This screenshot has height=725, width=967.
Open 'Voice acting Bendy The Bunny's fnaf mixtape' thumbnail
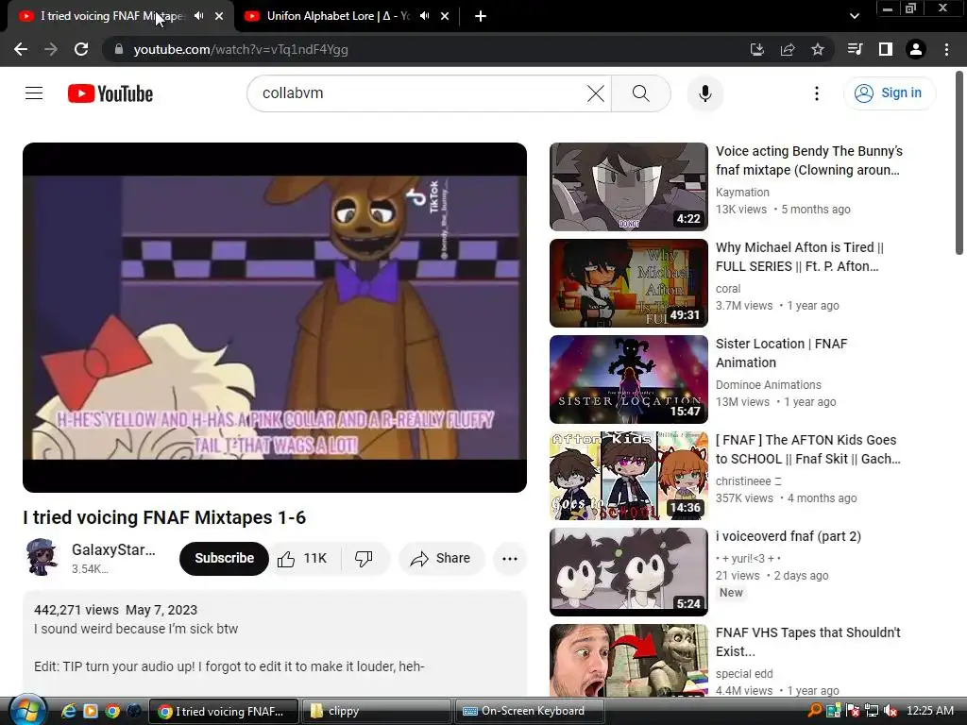point(628,187)
